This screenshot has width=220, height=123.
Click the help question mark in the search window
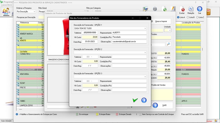(x=196, y=2)
